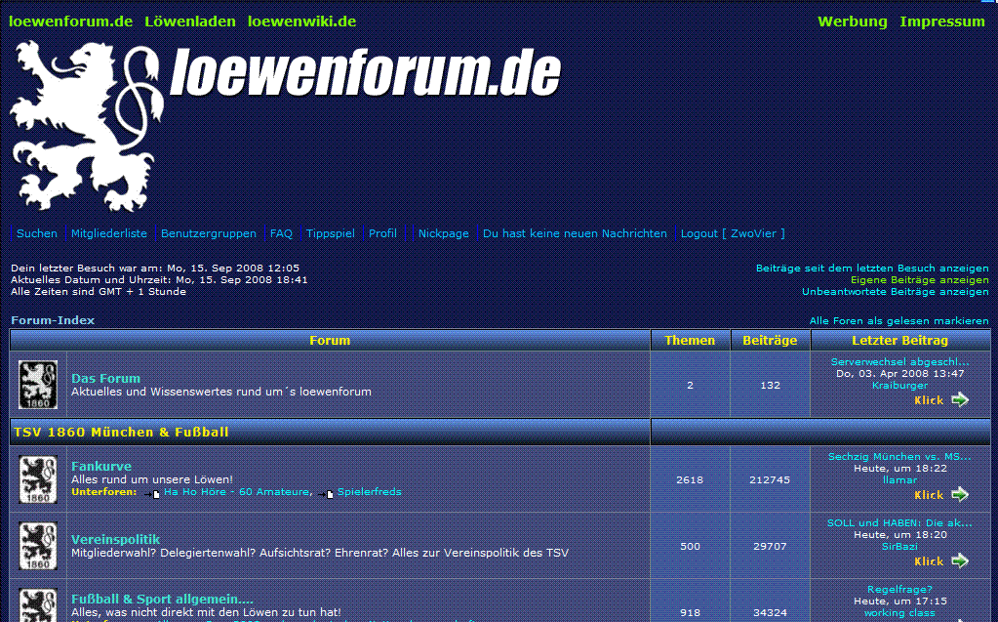Open loewenwiki.de link
Viewport: 998px width, 622px height.
(301, 21)
